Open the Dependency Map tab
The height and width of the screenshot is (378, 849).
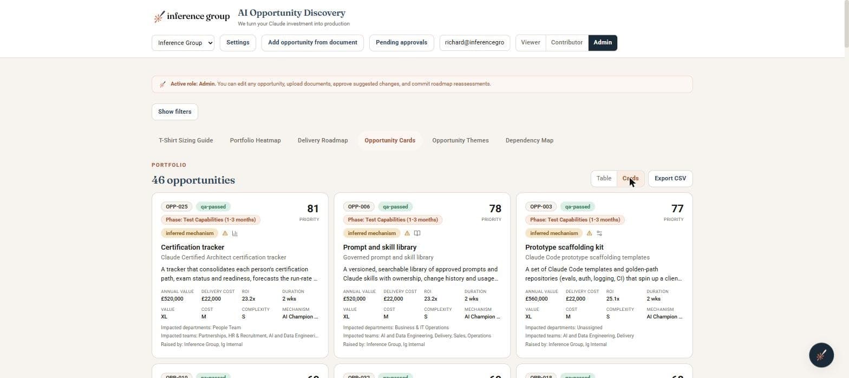coord(530,140)
